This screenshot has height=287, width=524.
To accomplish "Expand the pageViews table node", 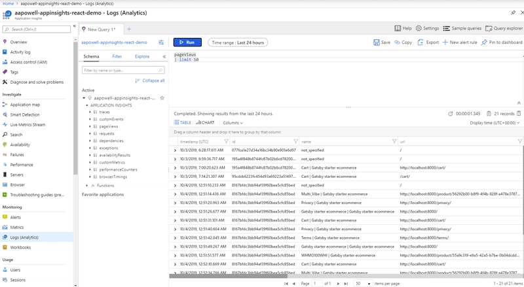I will coord(90,126).
